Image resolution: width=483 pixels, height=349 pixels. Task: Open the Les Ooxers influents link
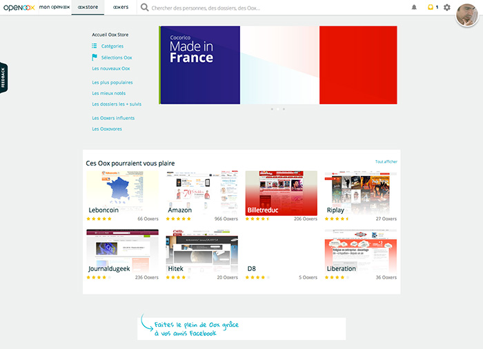tap(113, 118)
